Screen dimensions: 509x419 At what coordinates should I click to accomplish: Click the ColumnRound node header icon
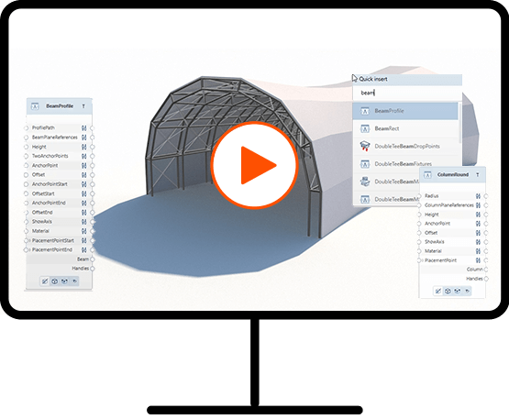tap(427, 175)
